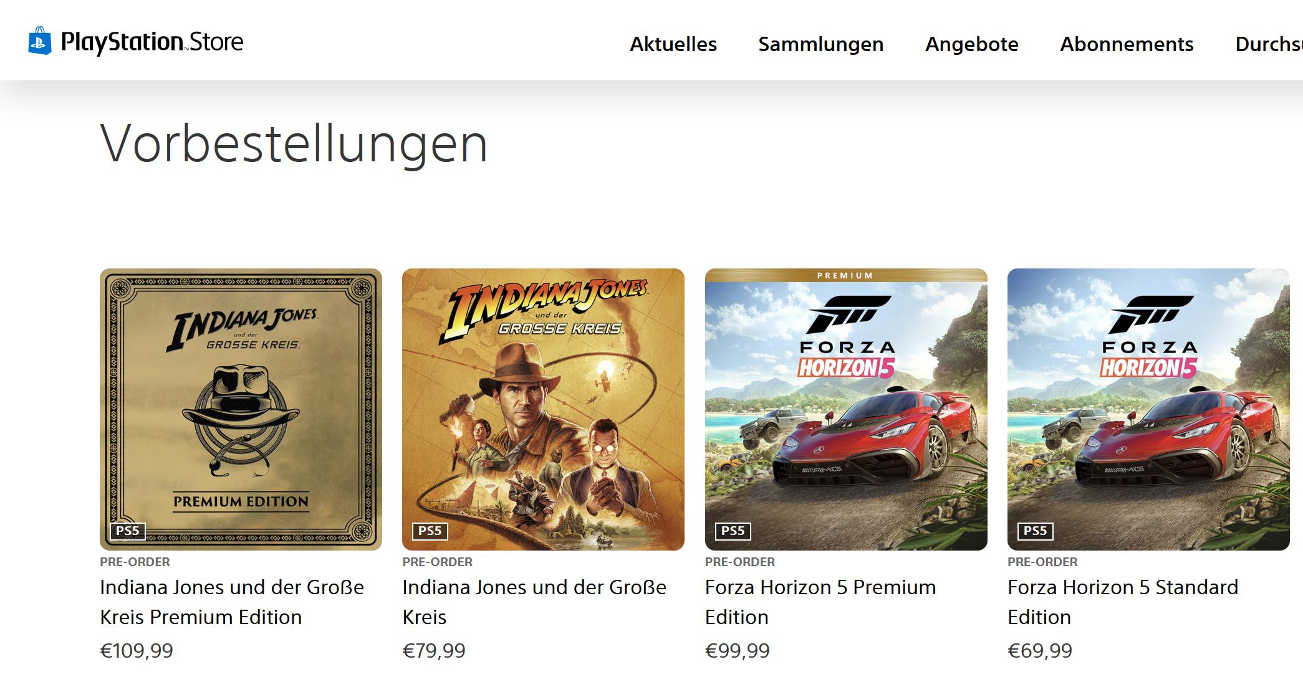Open Forza Horizon 5 Premium cover image

[846, 409]
